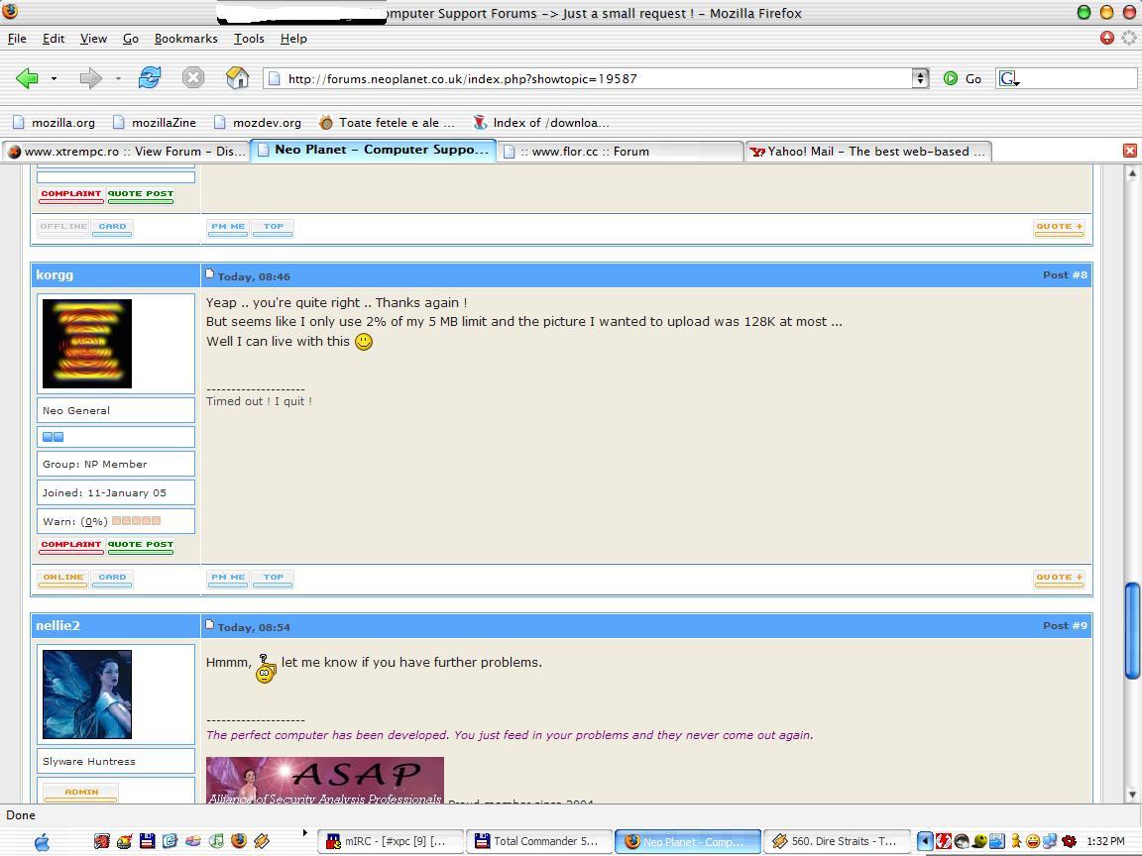Go back with the green back arrow
The image size is (1142, 856).
tap(28, 78)
